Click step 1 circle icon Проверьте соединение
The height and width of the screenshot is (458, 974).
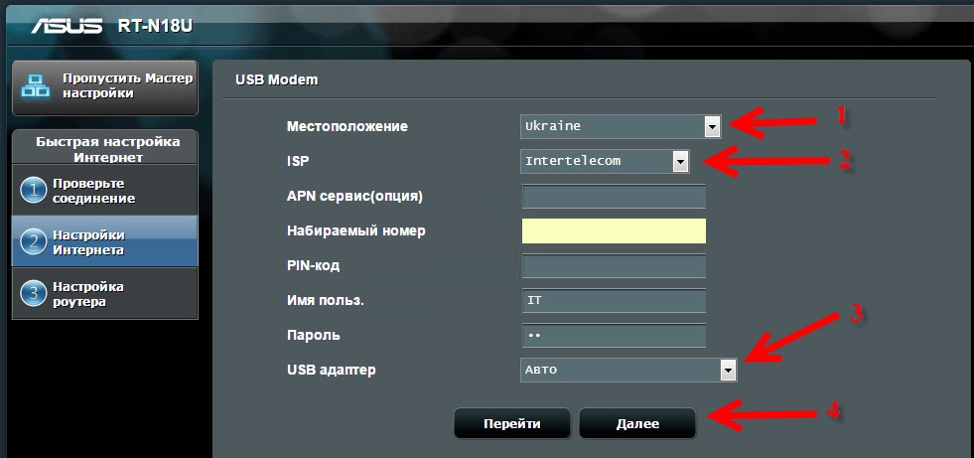34,191
